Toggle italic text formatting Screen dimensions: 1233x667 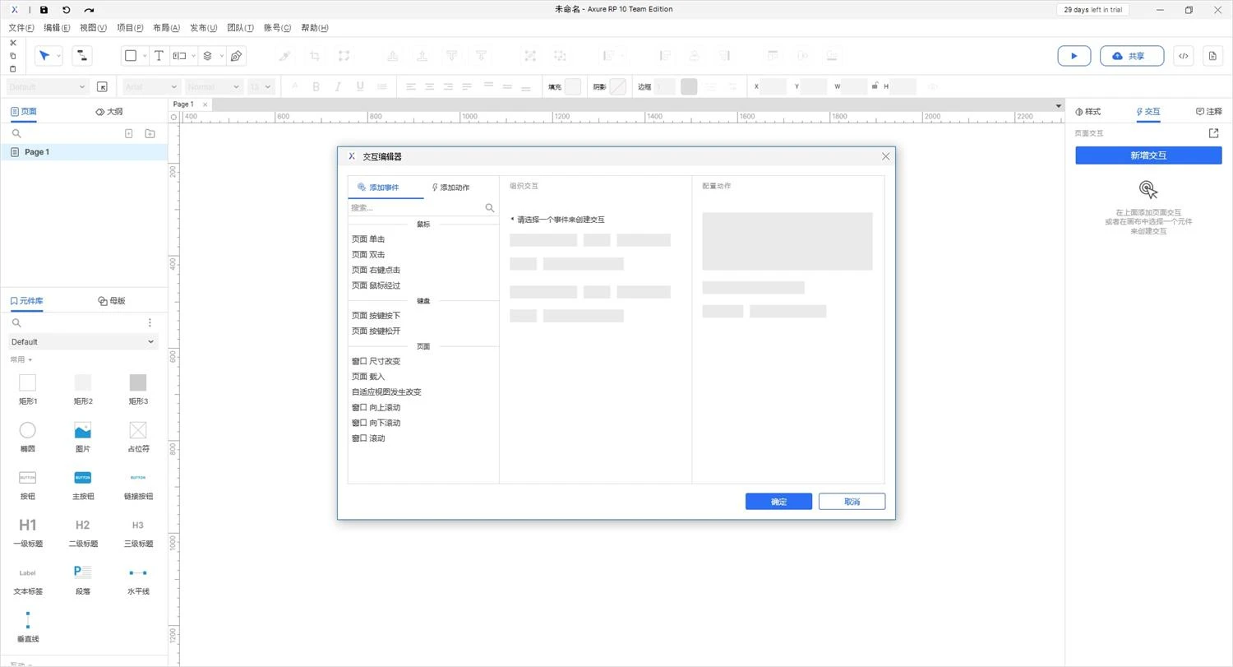[x=337, y=86]
